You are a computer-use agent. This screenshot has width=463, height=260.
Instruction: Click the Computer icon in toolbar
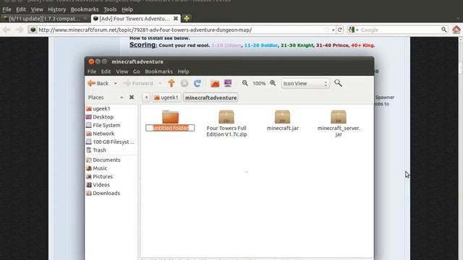(x=228, y=84)
